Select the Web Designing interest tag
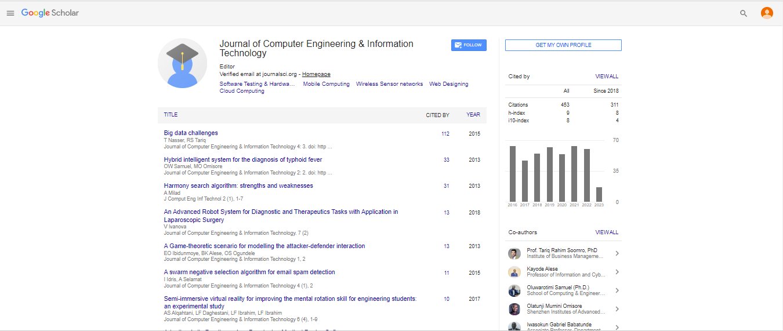The image size is (783, 331). pos(448,84)
